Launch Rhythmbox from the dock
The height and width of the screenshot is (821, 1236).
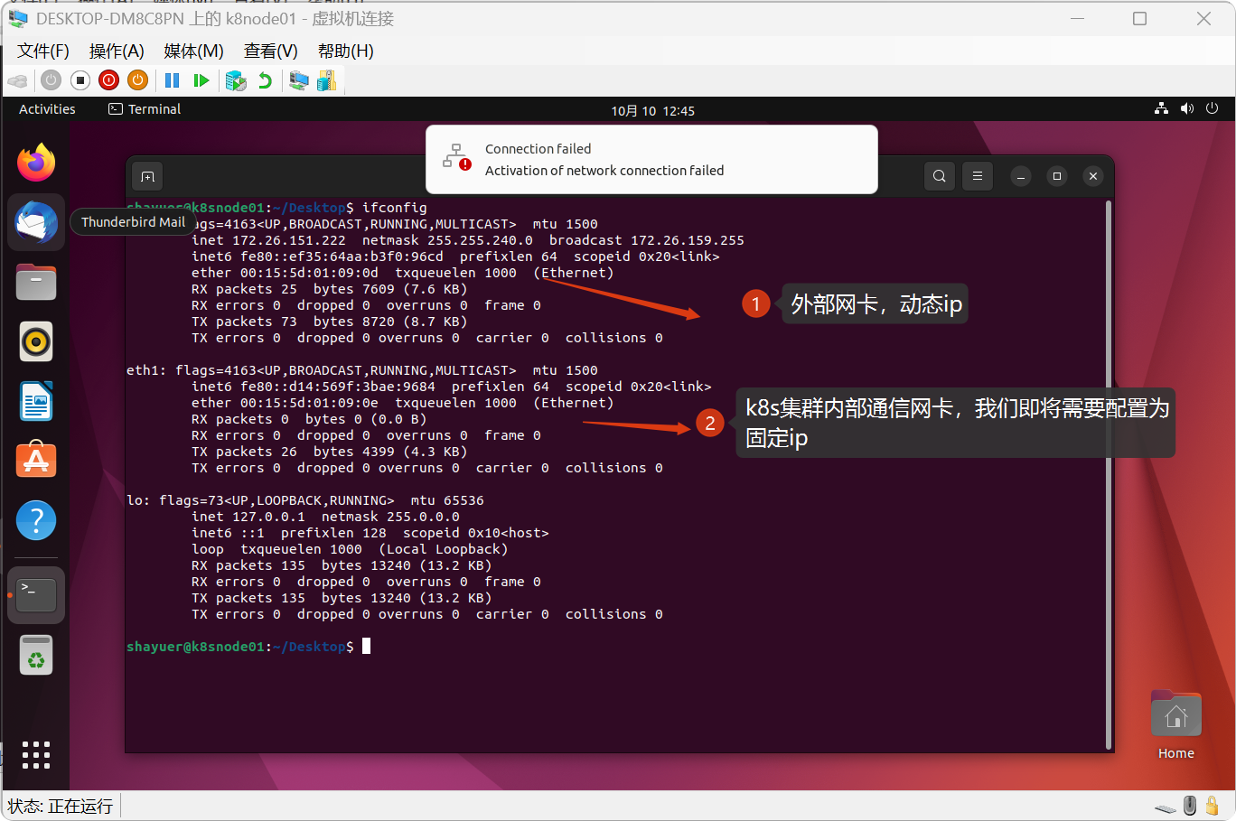pos(36,341)
